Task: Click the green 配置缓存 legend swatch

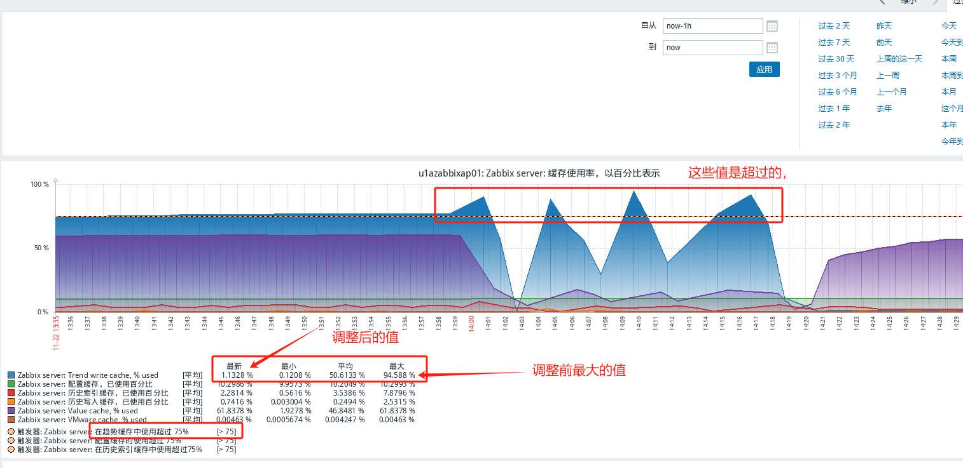Action: [11, 384]
